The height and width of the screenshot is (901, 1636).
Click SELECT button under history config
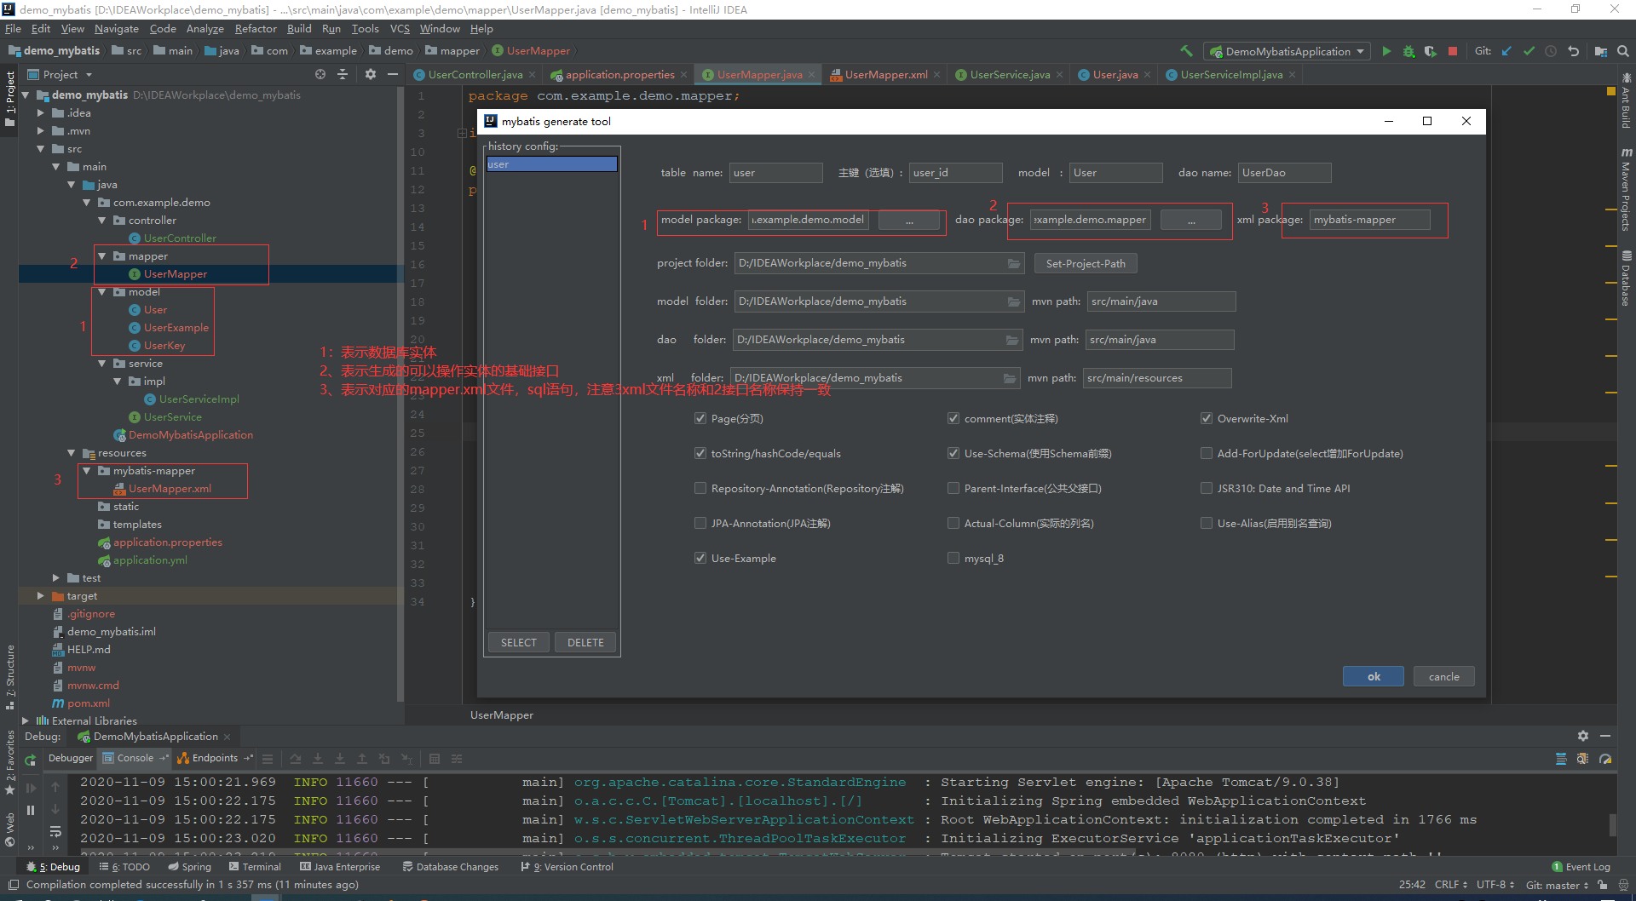pyautogui.click(x=519, y=642)
